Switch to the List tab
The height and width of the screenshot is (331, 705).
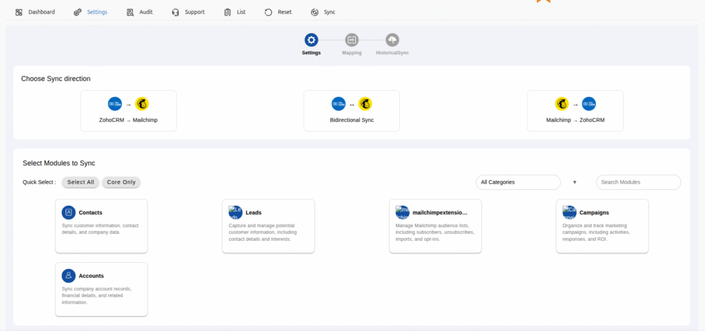pos(235,12)
